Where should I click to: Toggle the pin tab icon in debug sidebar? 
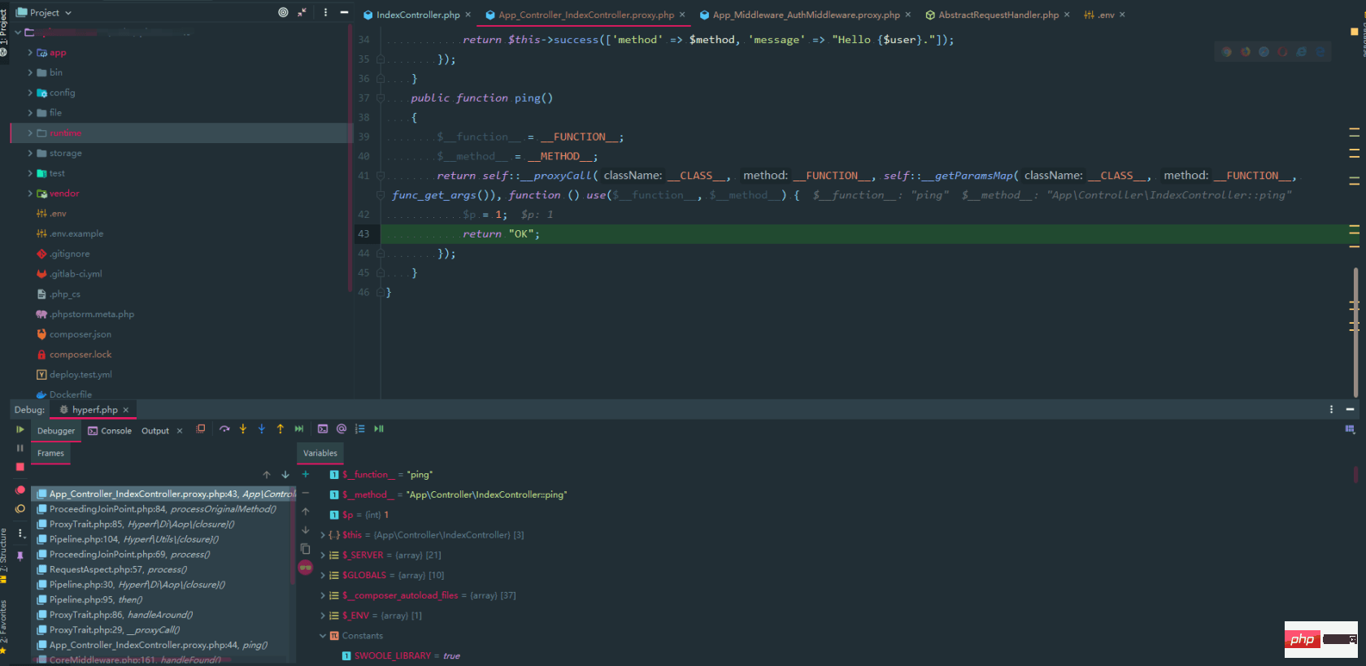point(20,556)
